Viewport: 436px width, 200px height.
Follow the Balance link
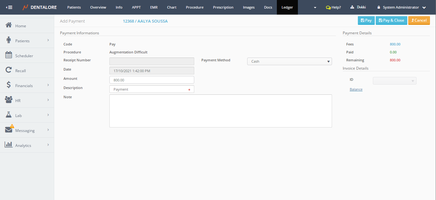pyautogui.click(x=356, y=89)
